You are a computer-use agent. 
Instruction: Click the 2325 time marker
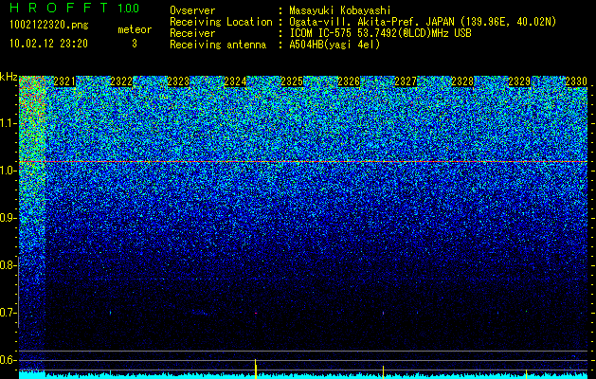coord(292,81)
